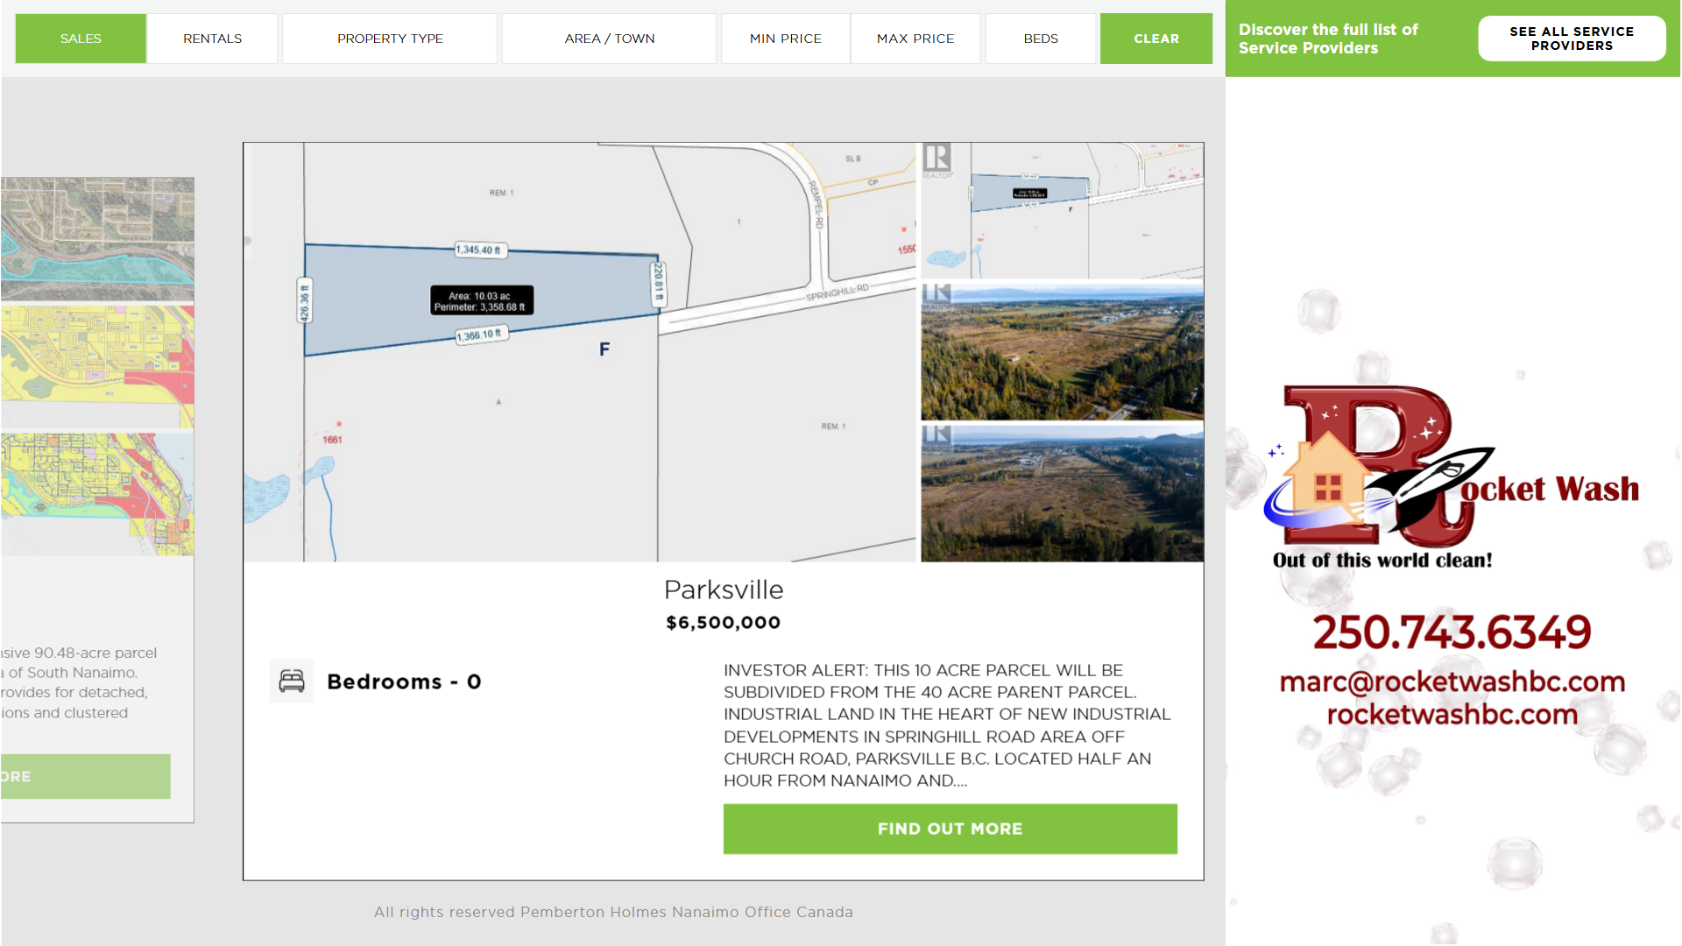View the bottom aerial landscape photo
Screen dimensions: 1682x946
tap(1062, 493)
